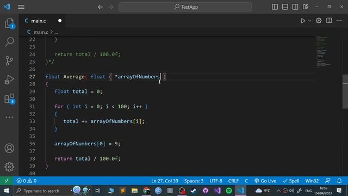Show errors and warnings count

click(x=27, y=181)
